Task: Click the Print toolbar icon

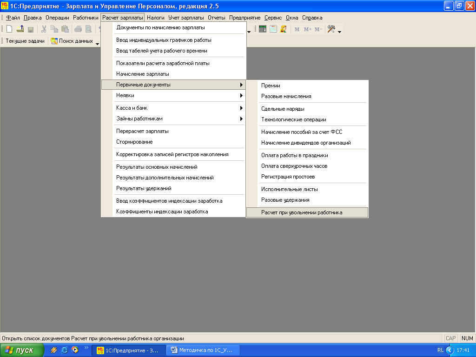Action: point(78,29)
